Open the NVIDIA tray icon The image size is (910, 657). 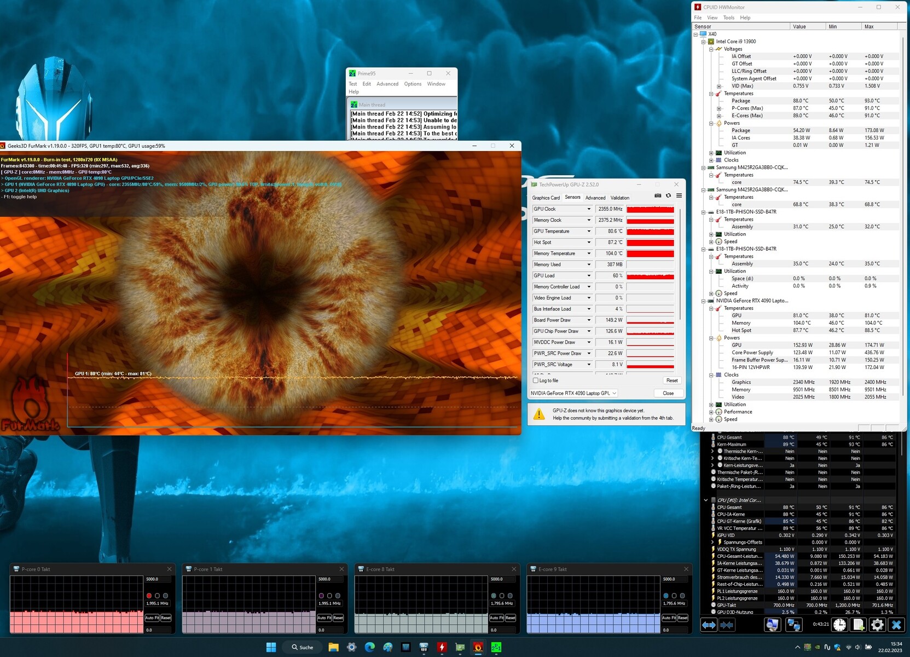(818, 647)
